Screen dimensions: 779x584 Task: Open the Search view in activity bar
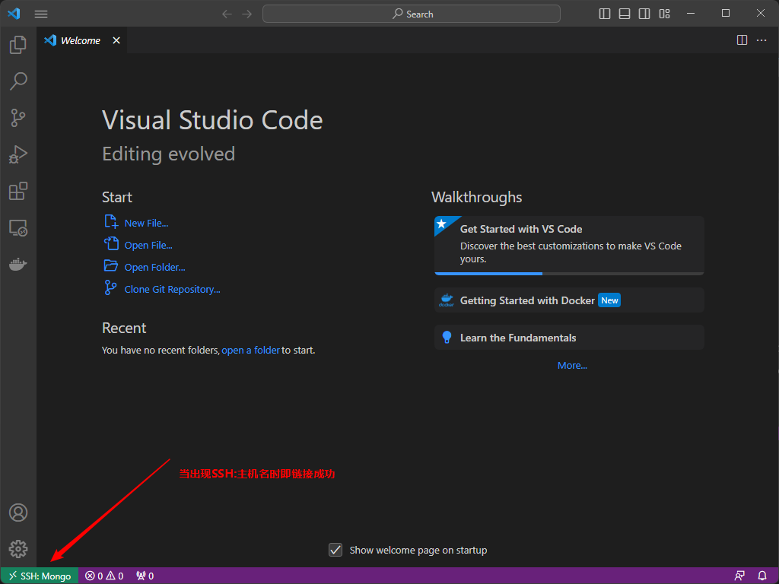pyautogui.click(x=18, y=81)
